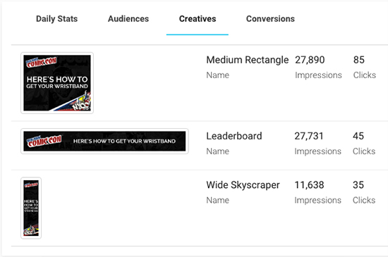
Task: Select the Medium Rectangle creative name
Action: (x=248, y=60)
